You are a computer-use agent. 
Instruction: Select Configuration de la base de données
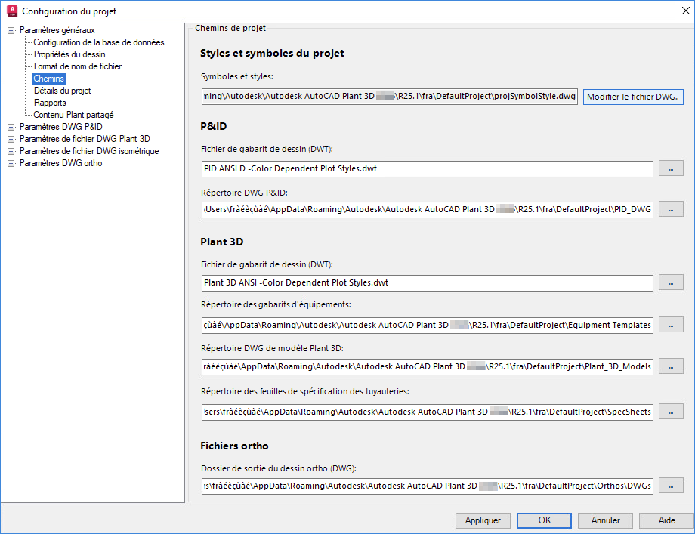click(x=98, y=42)
